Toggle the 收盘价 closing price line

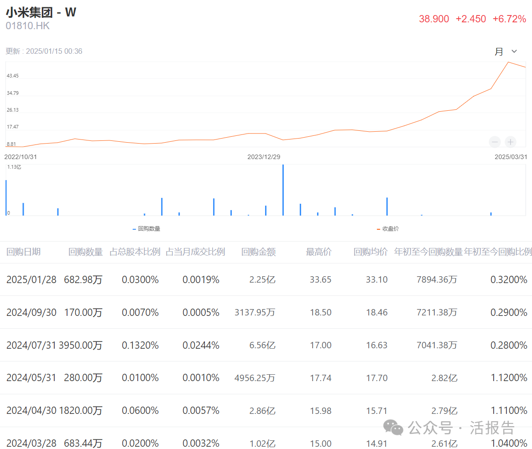pyautogui.click(x=388, y=228)
